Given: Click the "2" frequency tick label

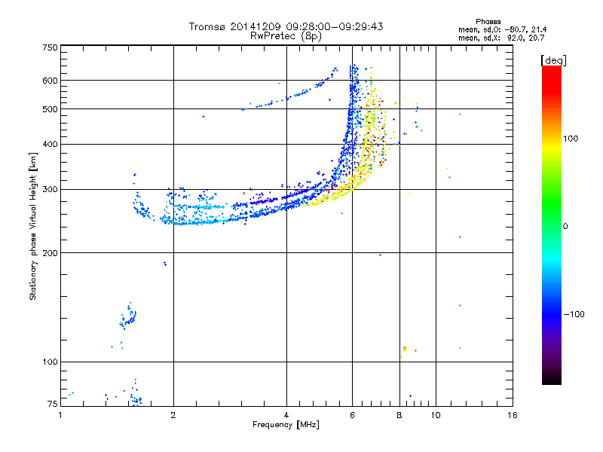Looking at the screenshot, I should click(173, 415).
